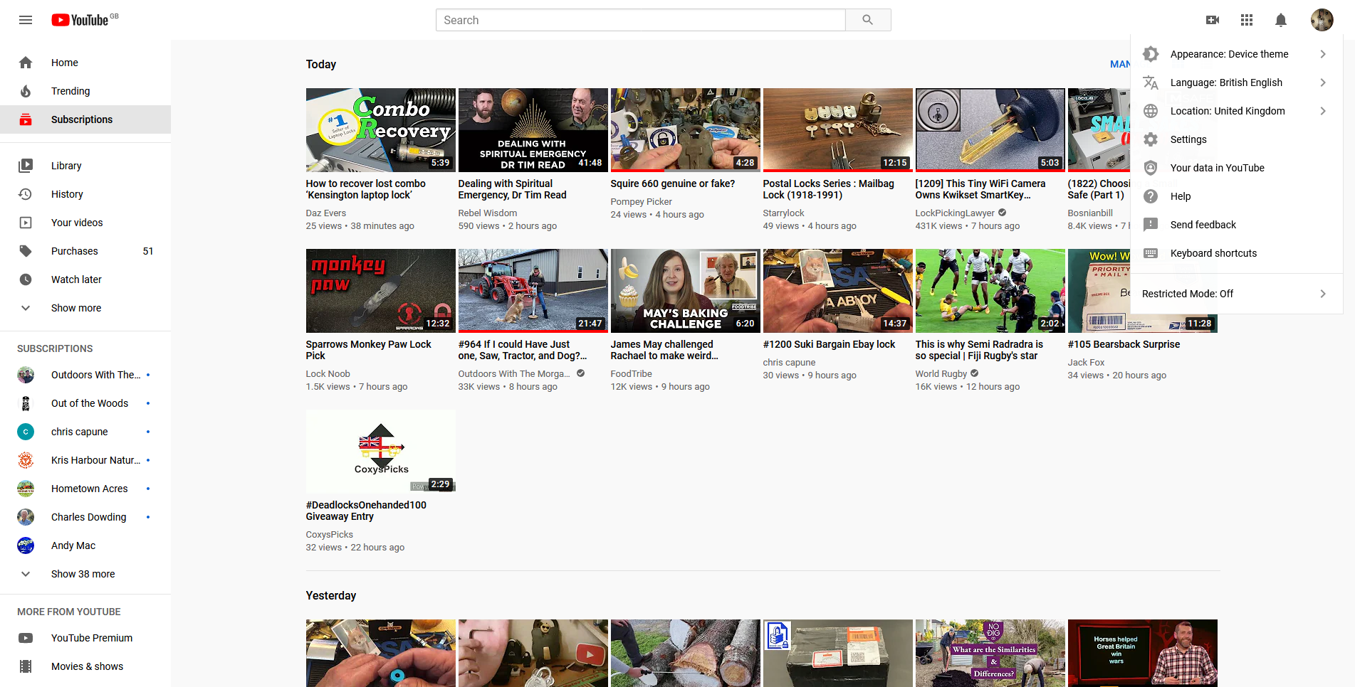Open CoxysPicks giveaway video thumbnail

tap(381, 452)
